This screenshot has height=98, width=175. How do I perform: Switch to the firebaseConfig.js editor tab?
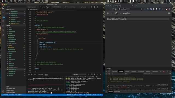71,7
